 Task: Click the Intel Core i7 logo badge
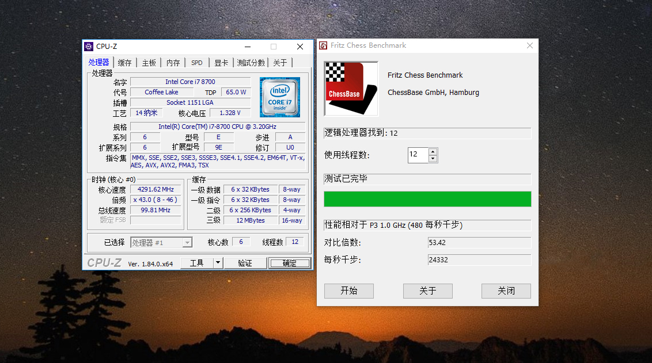pos(280,97)
